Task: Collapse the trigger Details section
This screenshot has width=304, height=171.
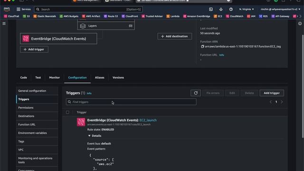Action: pyautogui.click(x=95, y=136)
